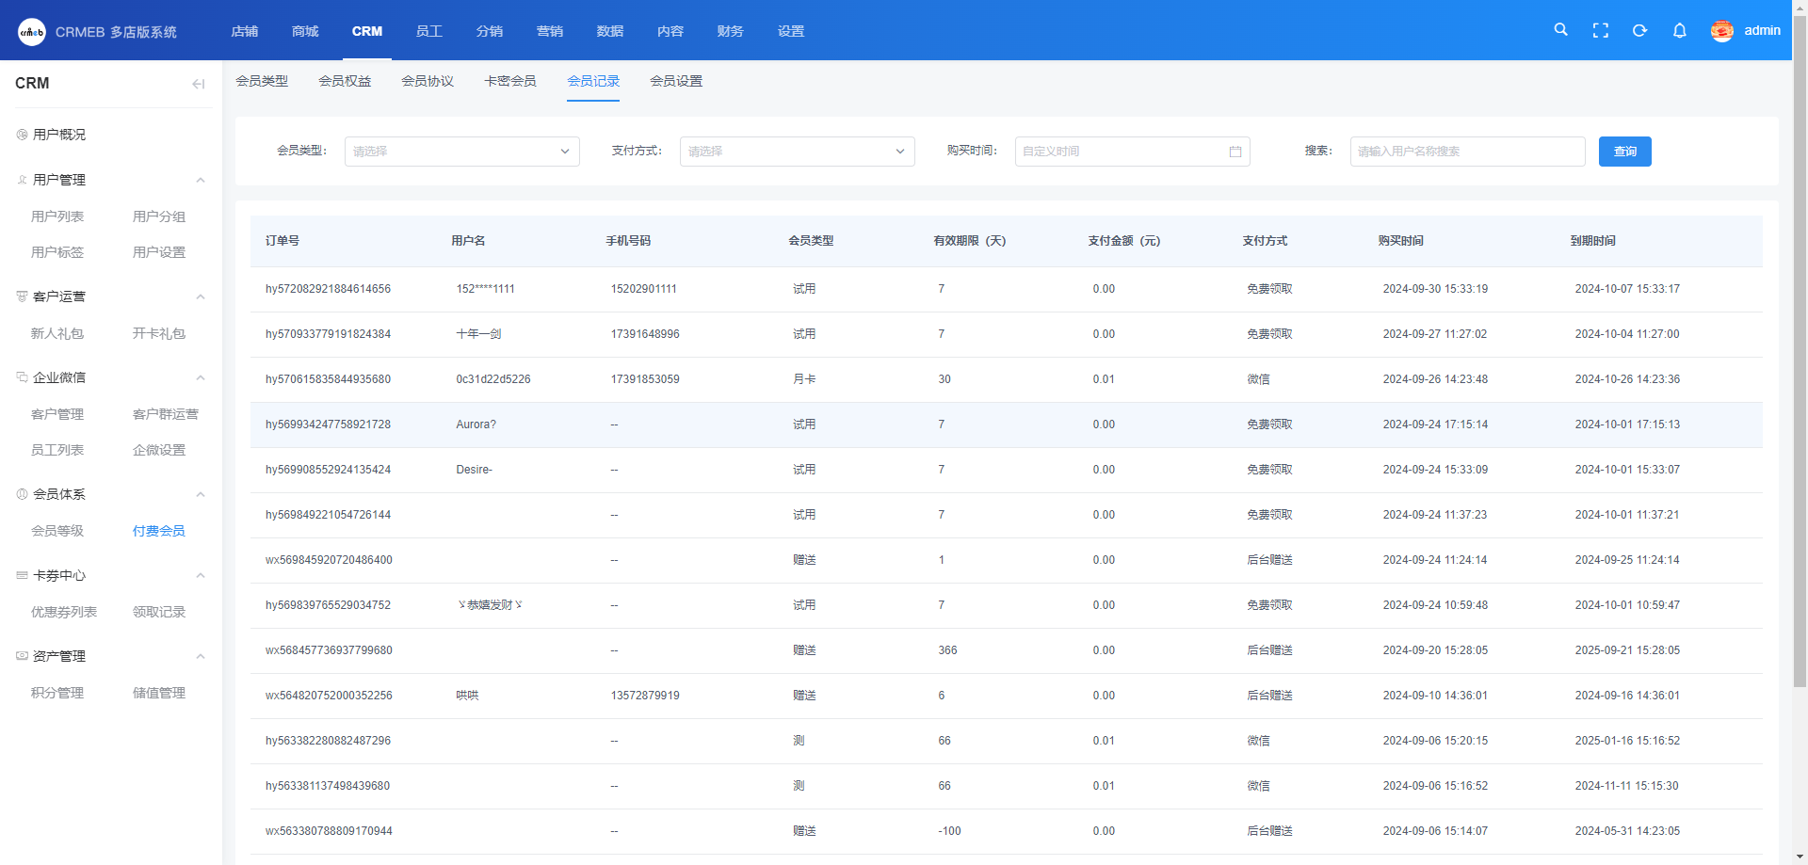Collapse the CRM sidebar with arrow icon
Screen dimensions: 1808x865
click(x=198, y=84)
